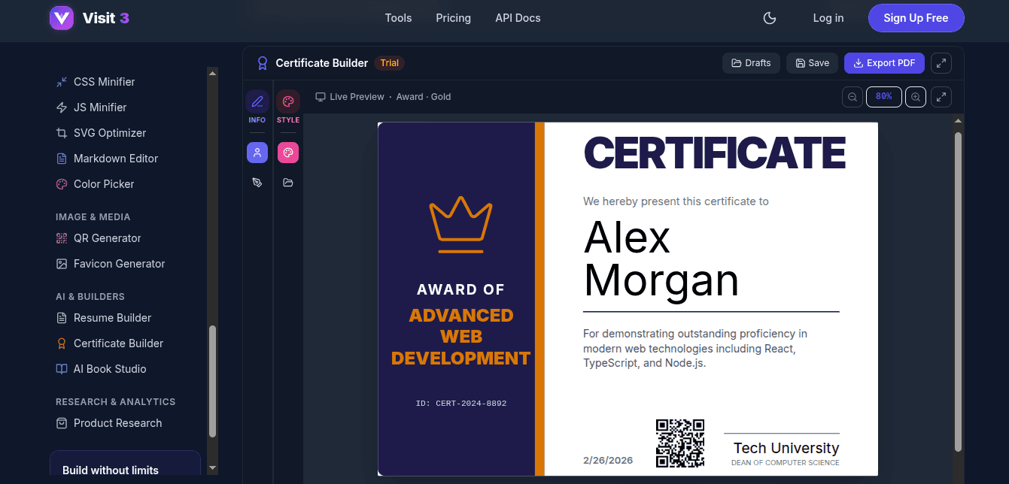Open the Tools menu

[398, 18]
